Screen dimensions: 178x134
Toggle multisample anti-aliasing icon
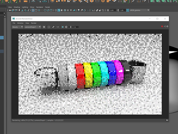pyautogui.click(x=85, y=10)
